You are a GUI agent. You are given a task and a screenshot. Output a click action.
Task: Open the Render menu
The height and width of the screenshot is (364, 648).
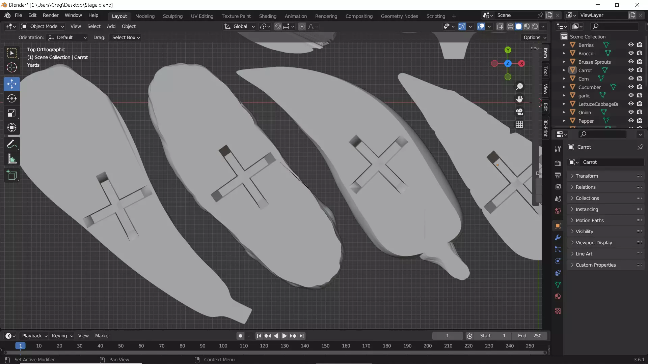(51, 15)
